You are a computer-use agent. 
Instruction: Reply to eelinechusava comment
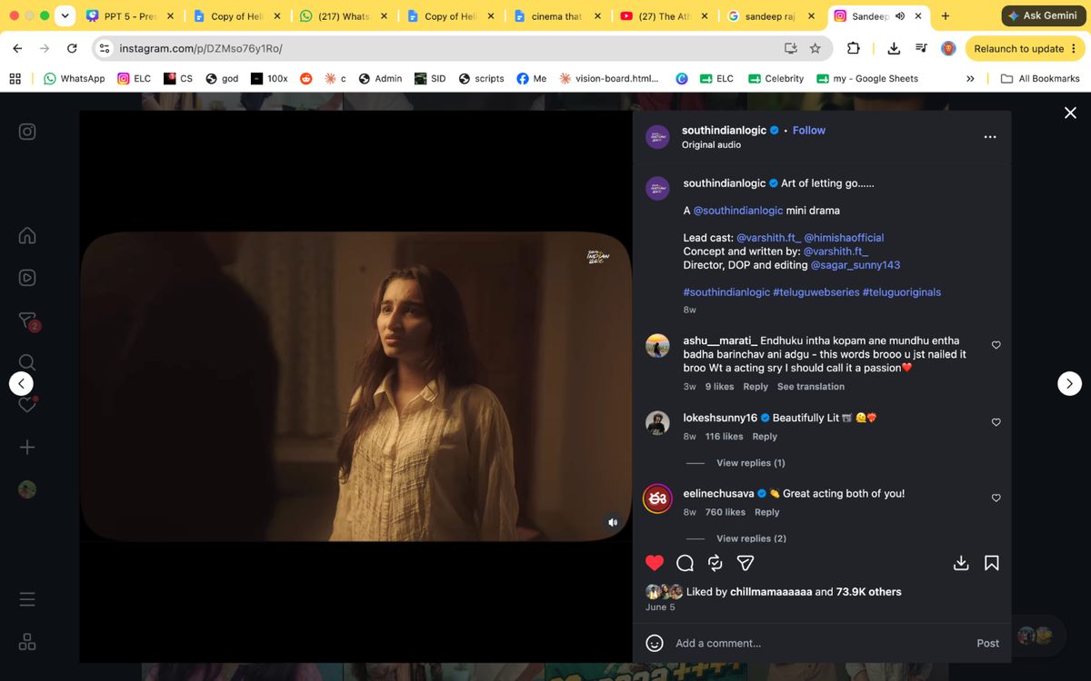[767, 512]
